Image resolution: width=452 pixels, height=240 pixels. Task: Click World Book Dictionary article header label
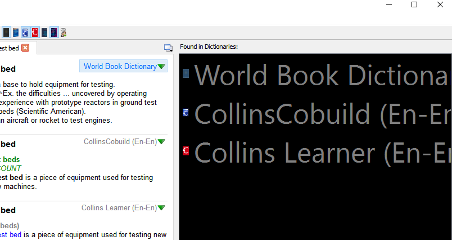point(120,66)
